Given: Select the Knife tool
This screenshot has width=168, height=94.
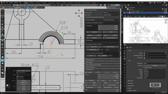Looking at the screenshot, I should click(3, 54).
